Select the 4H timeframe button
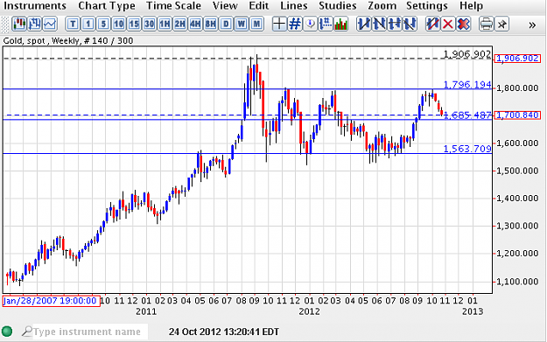Screen dimensions: 547x342 [x=195, y=24]
